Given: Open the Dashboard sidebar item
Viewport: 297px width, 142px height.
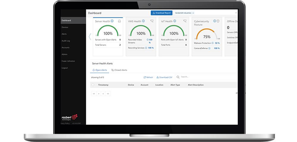Looking at the screenshot, I should pyautogui.click(x=73, y=20).
